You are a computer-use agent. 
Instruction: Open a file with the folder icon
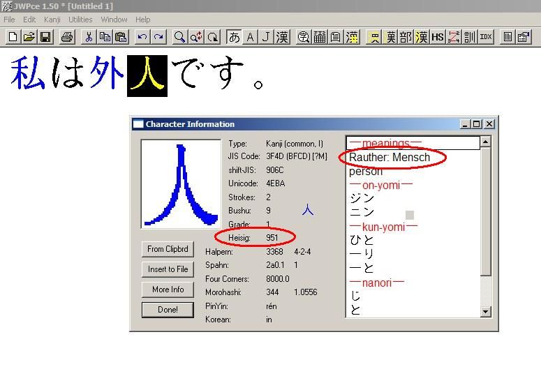29,36
